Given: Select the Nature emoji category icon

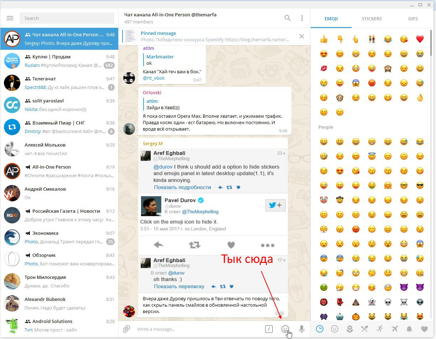Looking at the screenshot, I should [349, 329].
